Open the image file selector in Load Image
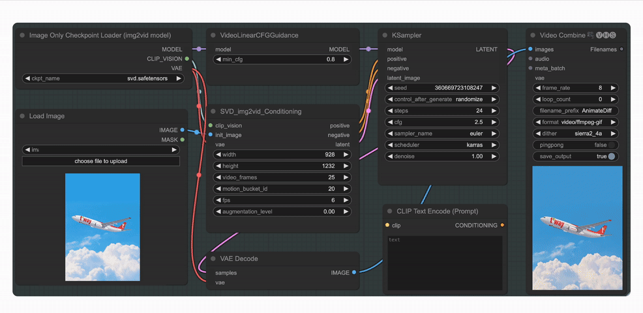 click(101, 150)
